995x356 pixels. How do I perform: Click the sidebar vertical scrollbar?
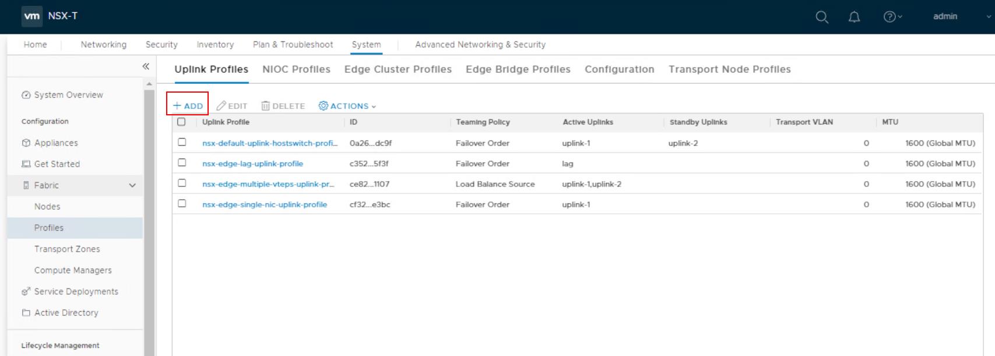149,221
